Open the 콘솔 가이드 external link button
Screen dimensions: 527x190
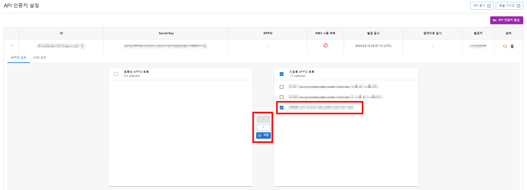pyautogui.click(x=509, y=6)
